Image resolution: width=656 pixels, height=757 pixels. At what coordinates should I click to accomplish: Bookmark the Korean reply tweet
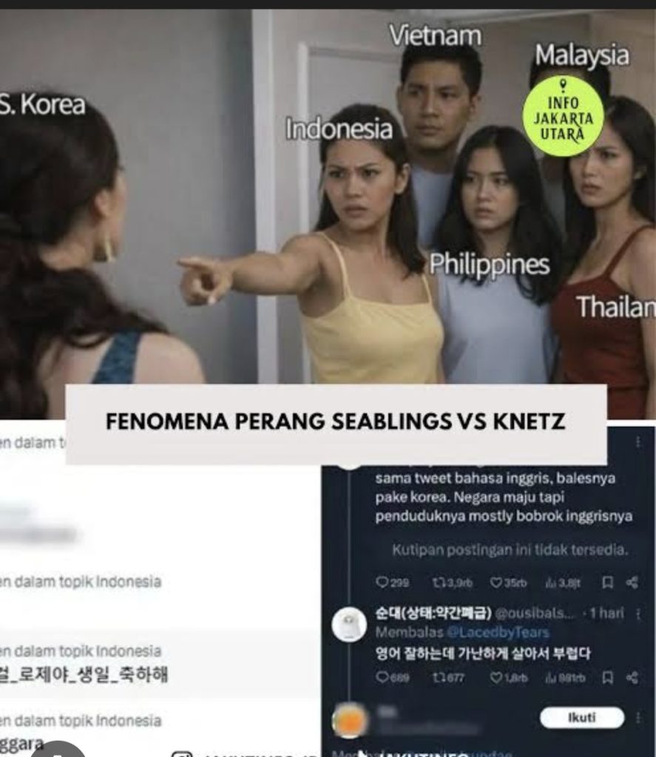tap(607, 677)
